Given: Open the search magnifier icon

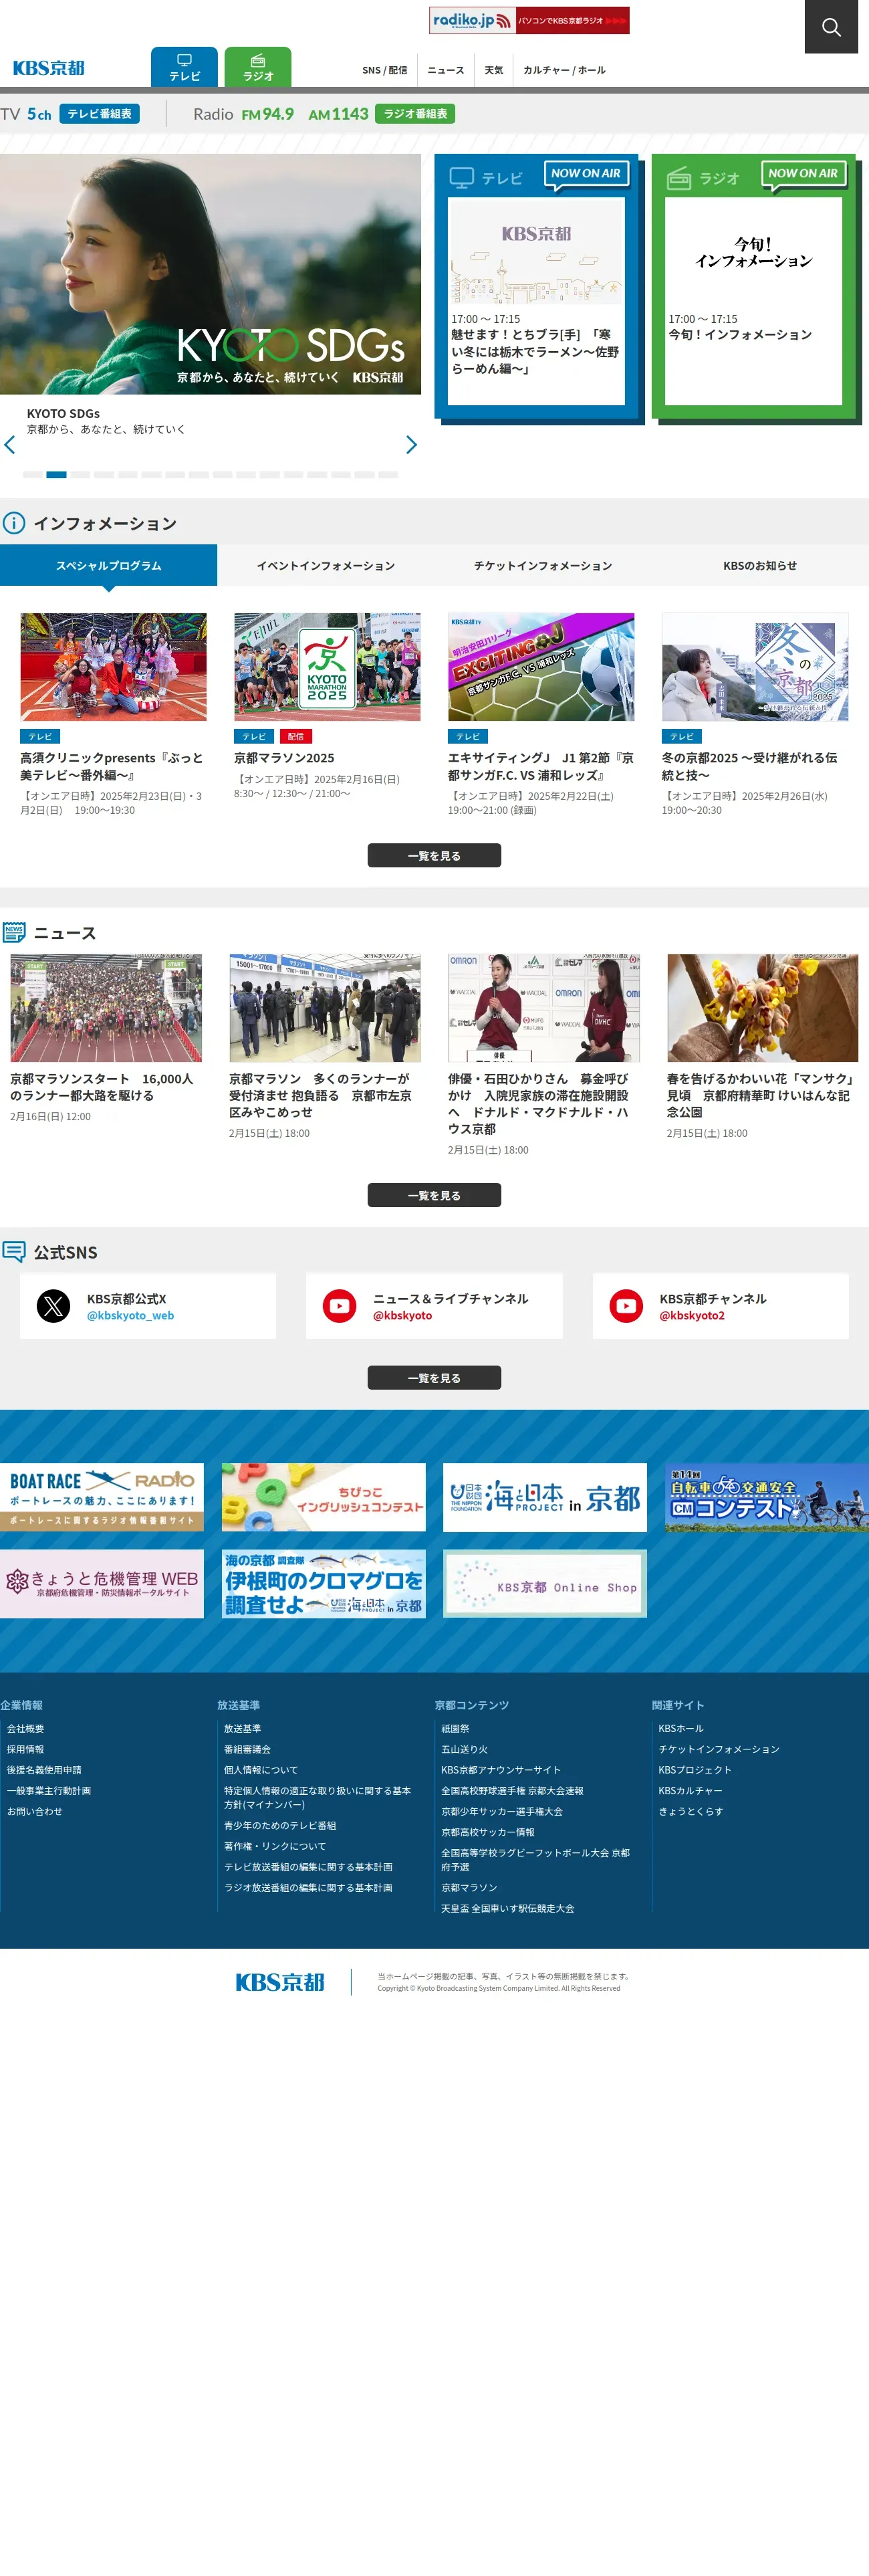Looking at the screenshot, I should pyautogui.click(x=831, y=27).
